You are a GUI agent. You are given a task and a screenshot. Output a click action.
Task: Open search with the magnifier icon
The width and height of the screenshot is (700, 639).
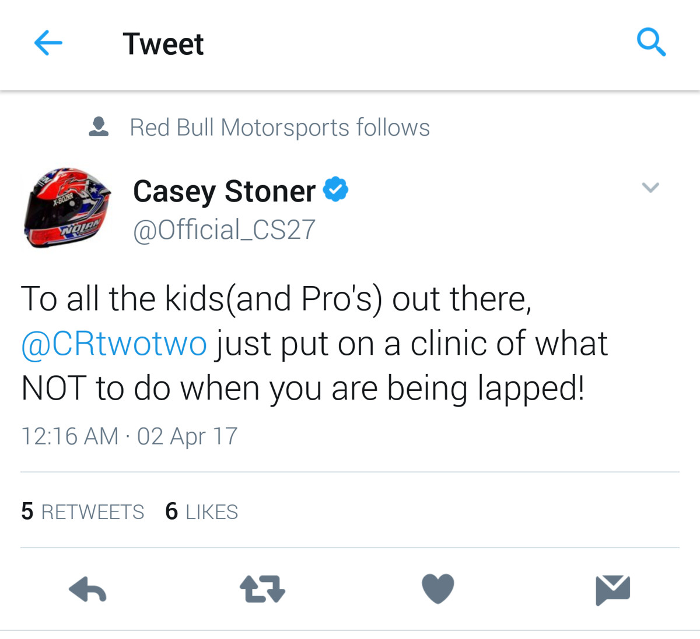pos(651,43)
